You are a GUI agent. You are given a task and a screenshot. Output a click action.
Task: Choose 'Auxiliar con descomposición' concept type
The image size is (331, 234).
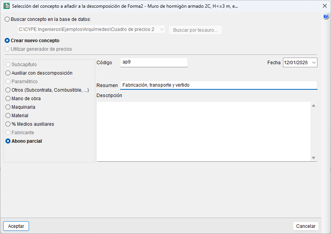[x=8, y=73]
